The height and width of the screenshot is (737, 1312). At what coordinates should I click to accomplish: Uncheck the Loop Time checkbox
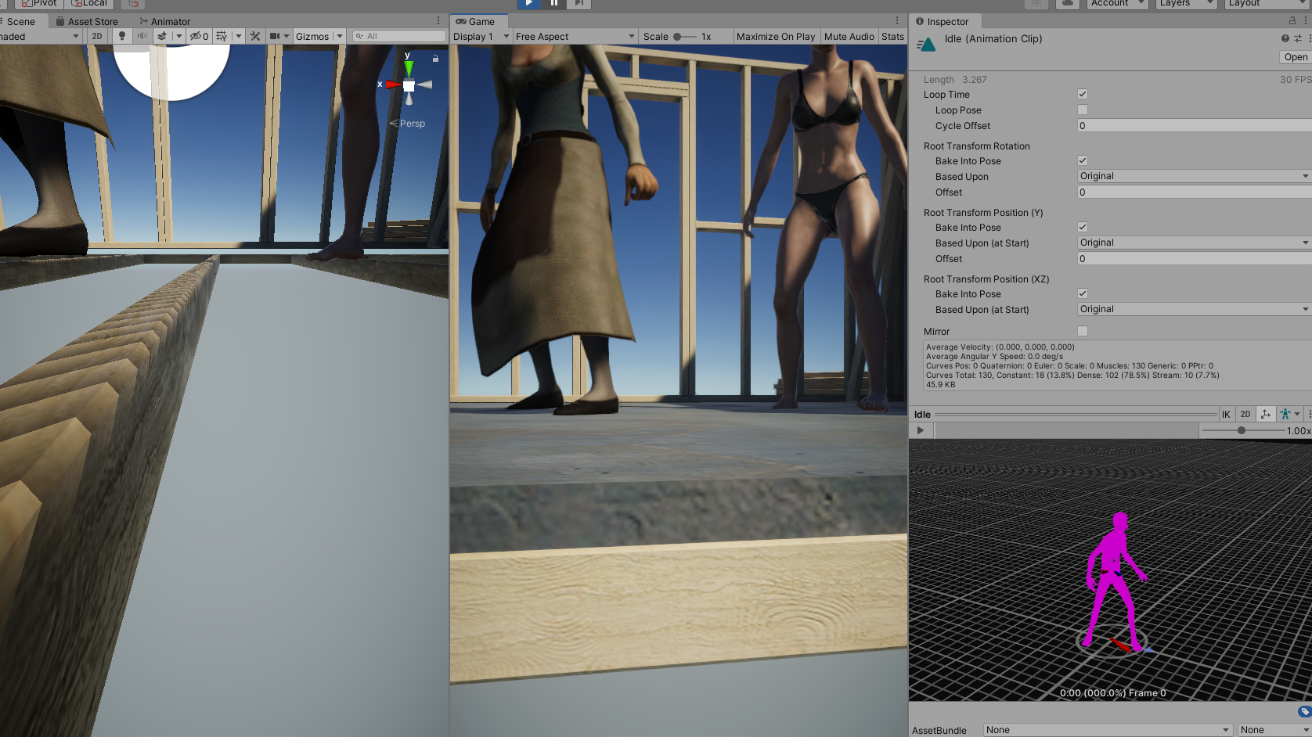(x=1083, y=94)
